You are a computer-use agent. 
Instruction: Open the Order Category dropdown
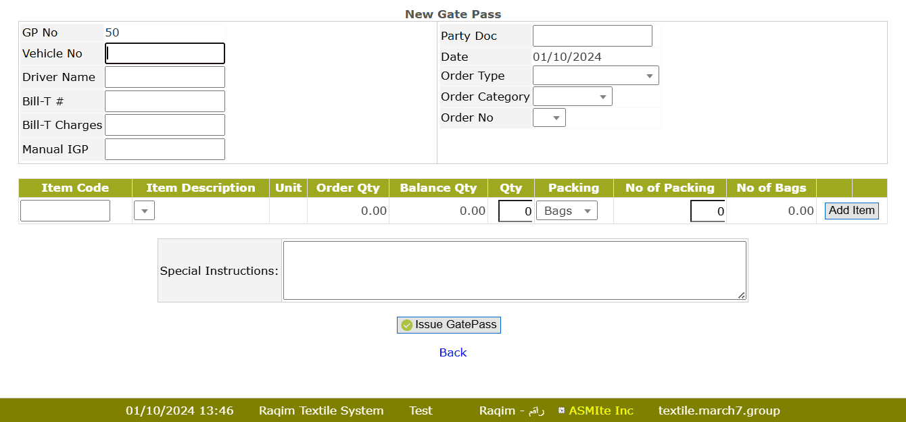[x=572, y=97]
